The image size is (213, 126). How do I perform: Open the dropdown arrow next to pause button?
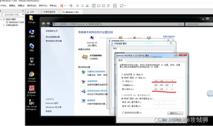click(65, 6)
